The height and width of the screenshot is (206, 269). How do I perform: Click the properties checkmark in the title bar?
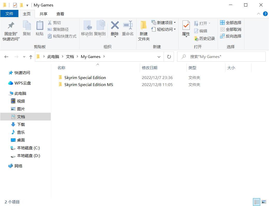[15, 5]
